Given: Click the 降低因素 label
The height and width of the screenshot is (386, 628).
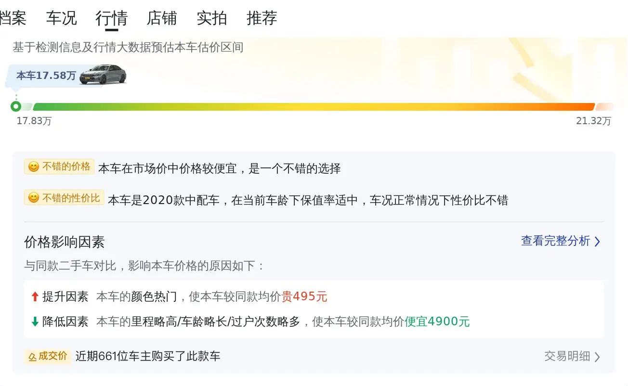Looking at the screenshot, I should [65, 322].
